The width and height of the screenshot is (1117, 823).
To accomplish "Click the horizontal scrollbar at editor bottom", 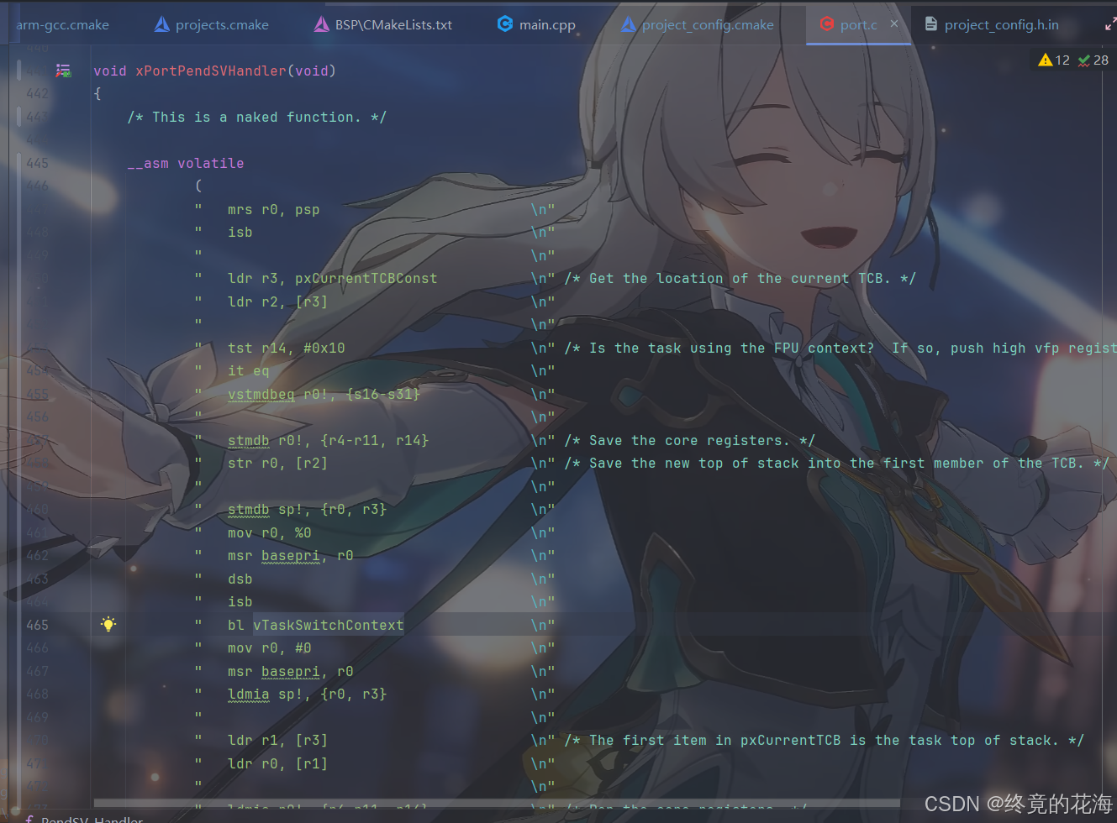I will pos(496,803).
